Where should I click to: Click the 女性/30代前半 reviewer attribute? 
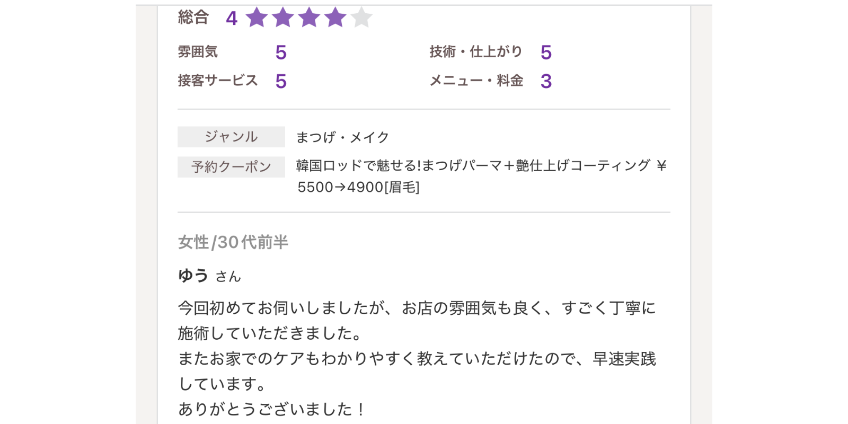233,242
